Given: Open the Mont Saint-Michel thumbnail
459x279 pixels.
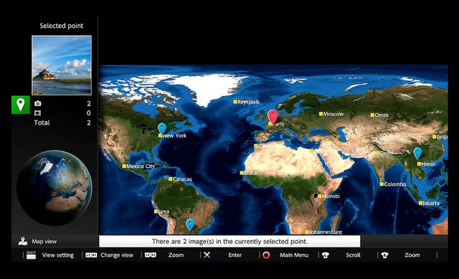Looking at the screenshot, I should click(62, 65).
